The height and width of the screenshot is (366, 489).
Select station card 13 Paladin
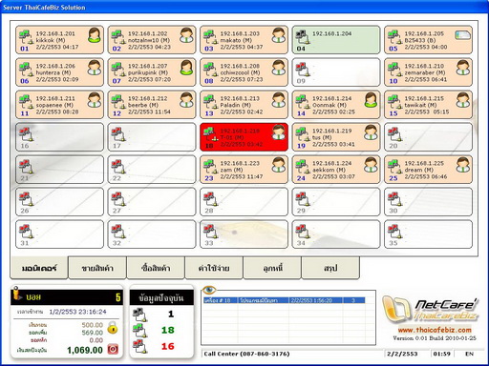(x=244, y=105)
